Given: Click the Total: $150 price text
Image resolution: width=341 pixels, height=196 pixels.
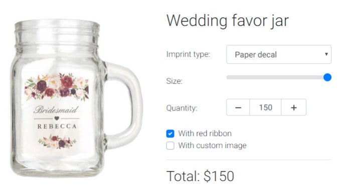Looking at the screenshot, I should (200, 176).
